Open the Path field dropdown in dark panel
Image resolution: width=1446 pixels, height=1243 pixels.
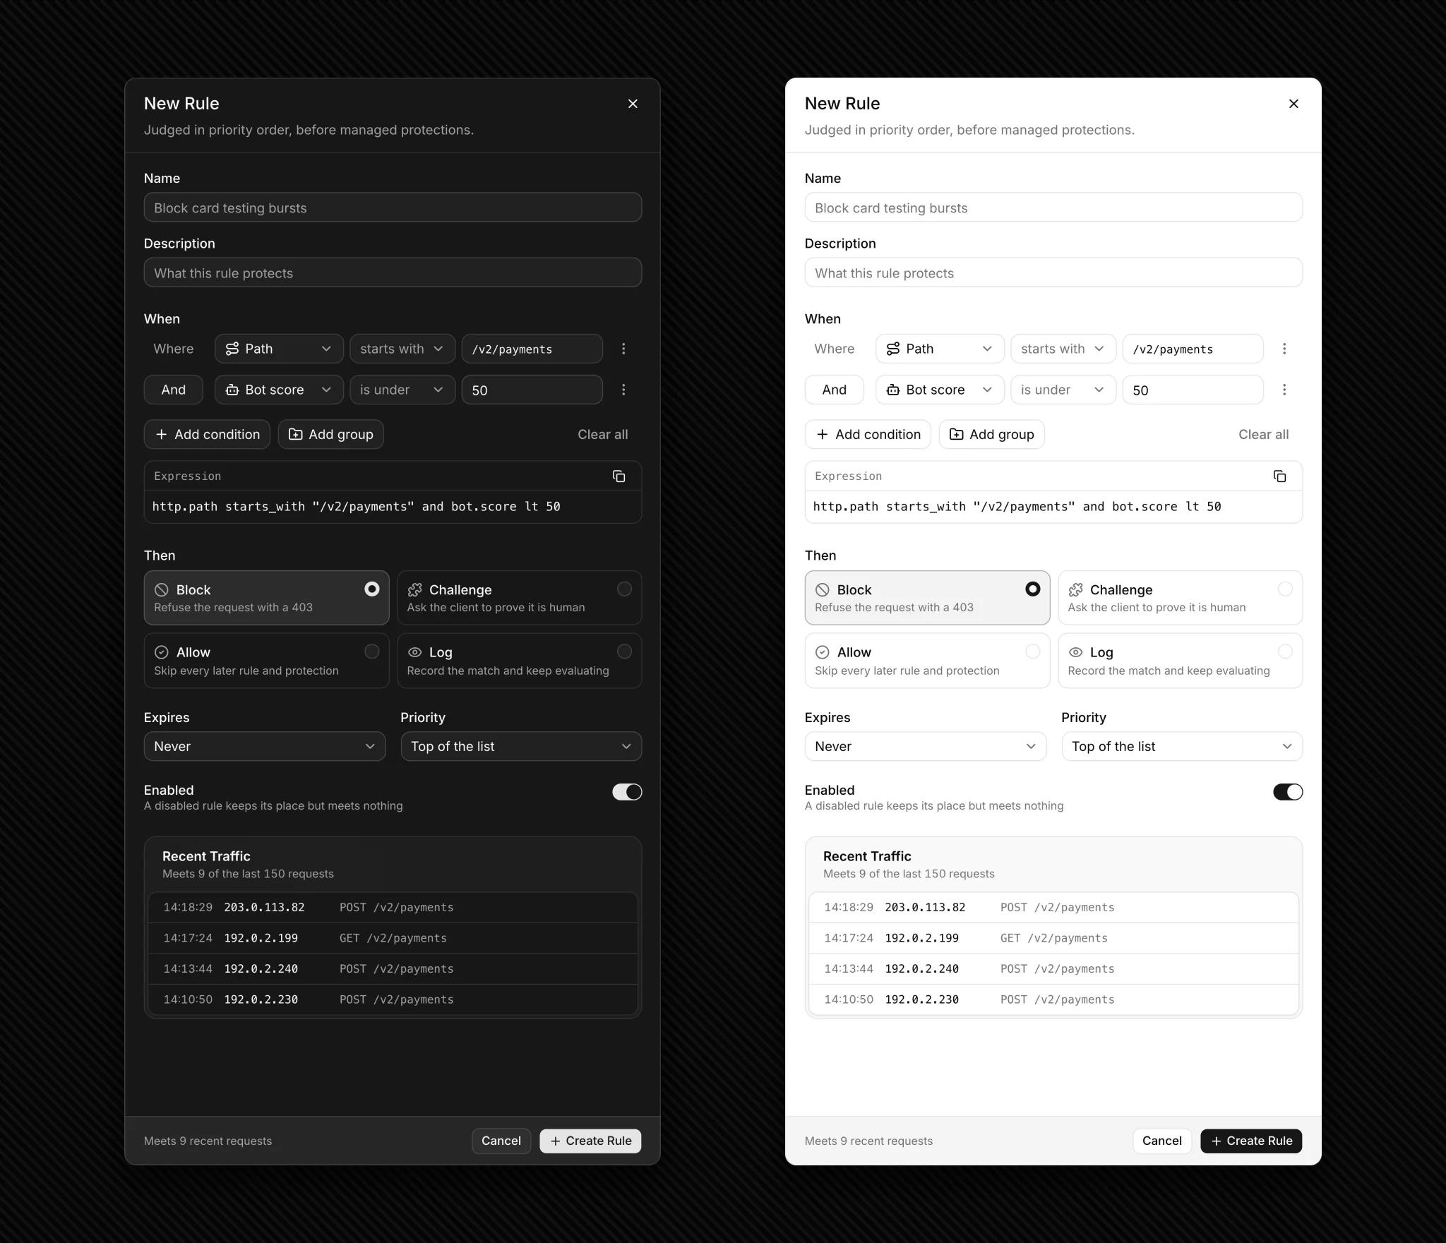pos(279,349)
